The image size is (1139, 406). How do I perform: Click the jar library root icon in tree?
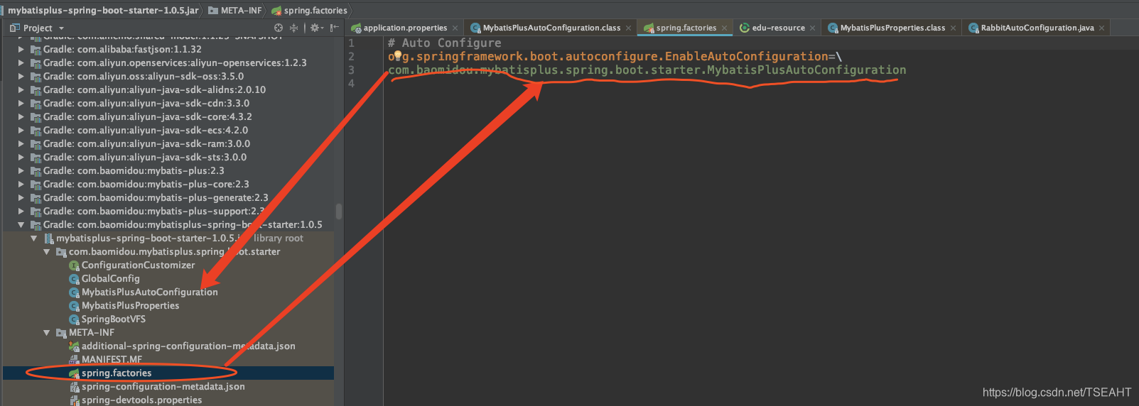49,238
